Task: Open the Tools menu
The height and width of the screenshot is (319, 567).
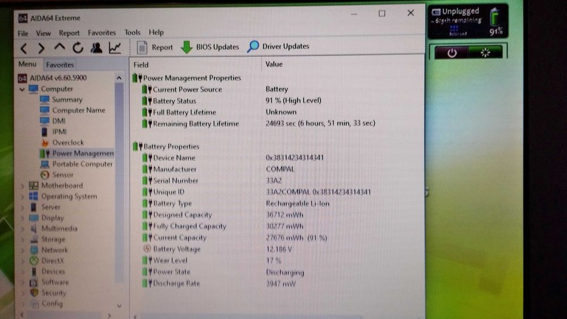Action: click(132, 32)
